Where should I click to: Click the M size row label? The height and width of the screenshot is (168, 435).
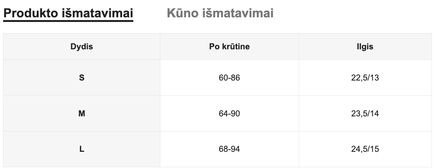[x=82, y=114]
